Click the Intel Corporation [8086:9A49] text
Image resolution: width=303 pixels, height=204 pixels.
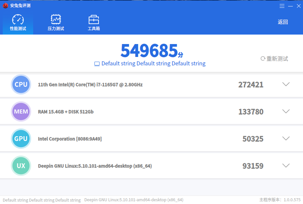tap(70, 139)
